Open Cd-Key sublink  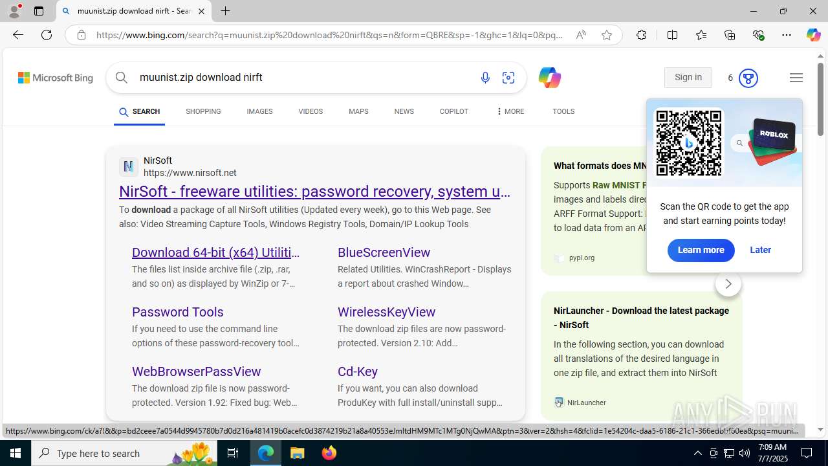point(358,372)
